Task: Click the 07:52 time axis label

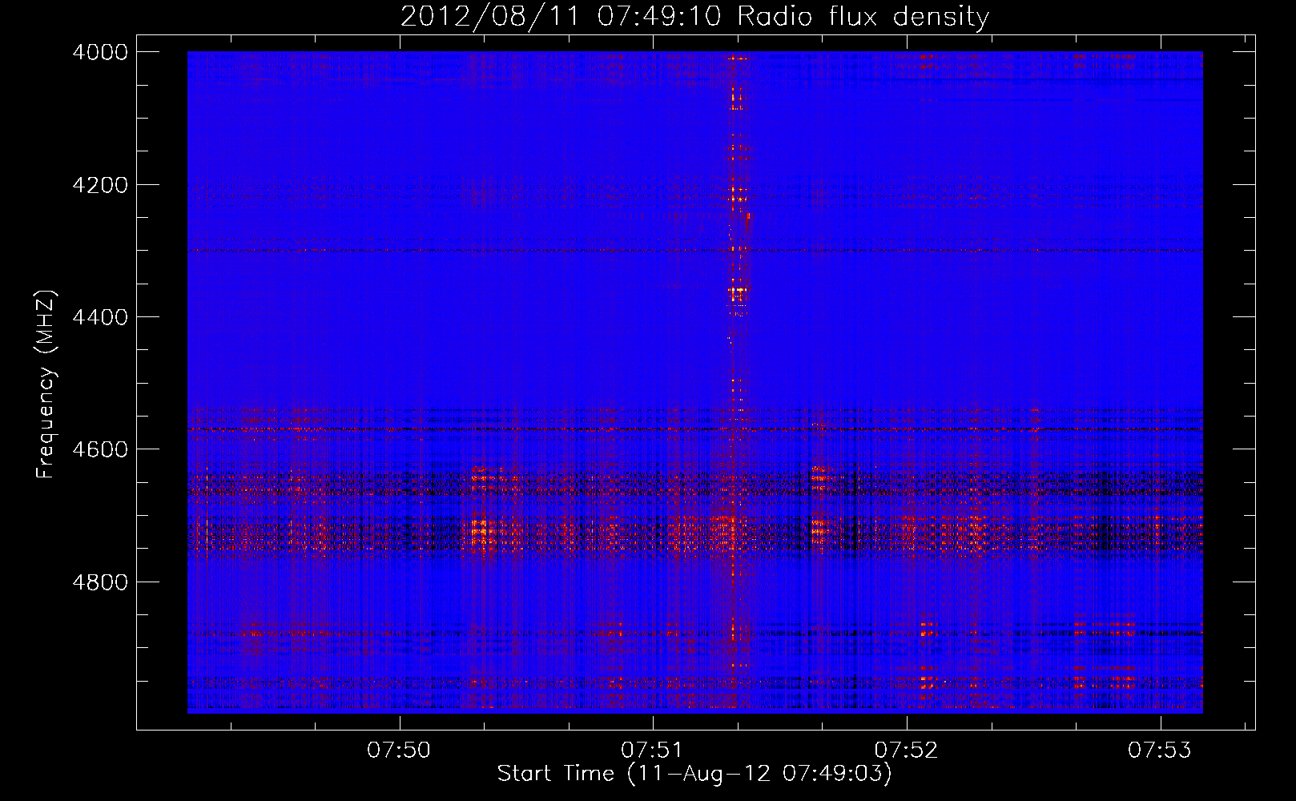Action: (906, 751)
